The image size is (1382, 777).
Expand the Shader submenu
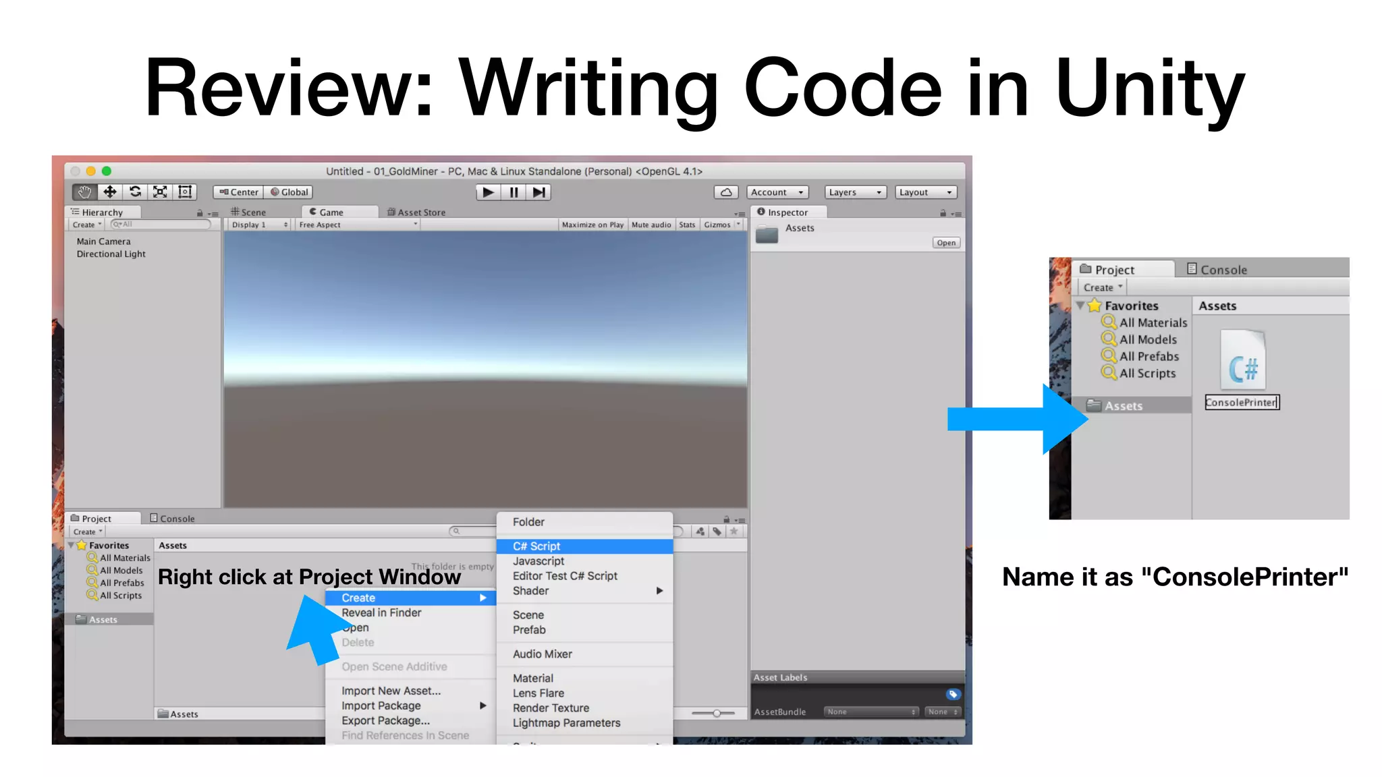[584, 591]
